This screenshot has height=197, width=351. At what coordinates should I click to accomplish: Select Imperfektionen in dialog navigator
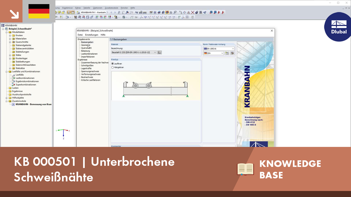point(88,57)
